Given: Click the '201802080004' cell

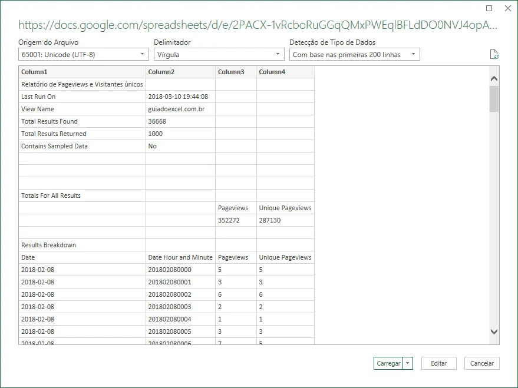Looking at the screenshot, I should [x=181, y=319].
